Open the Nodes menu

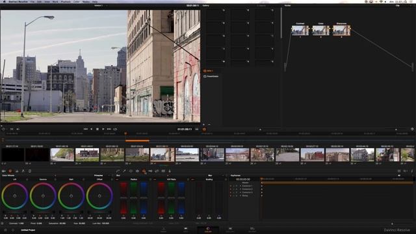click(x=86, y=1)
